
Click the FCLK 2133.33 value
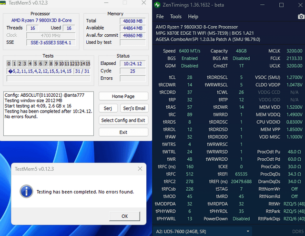point(295,58)
